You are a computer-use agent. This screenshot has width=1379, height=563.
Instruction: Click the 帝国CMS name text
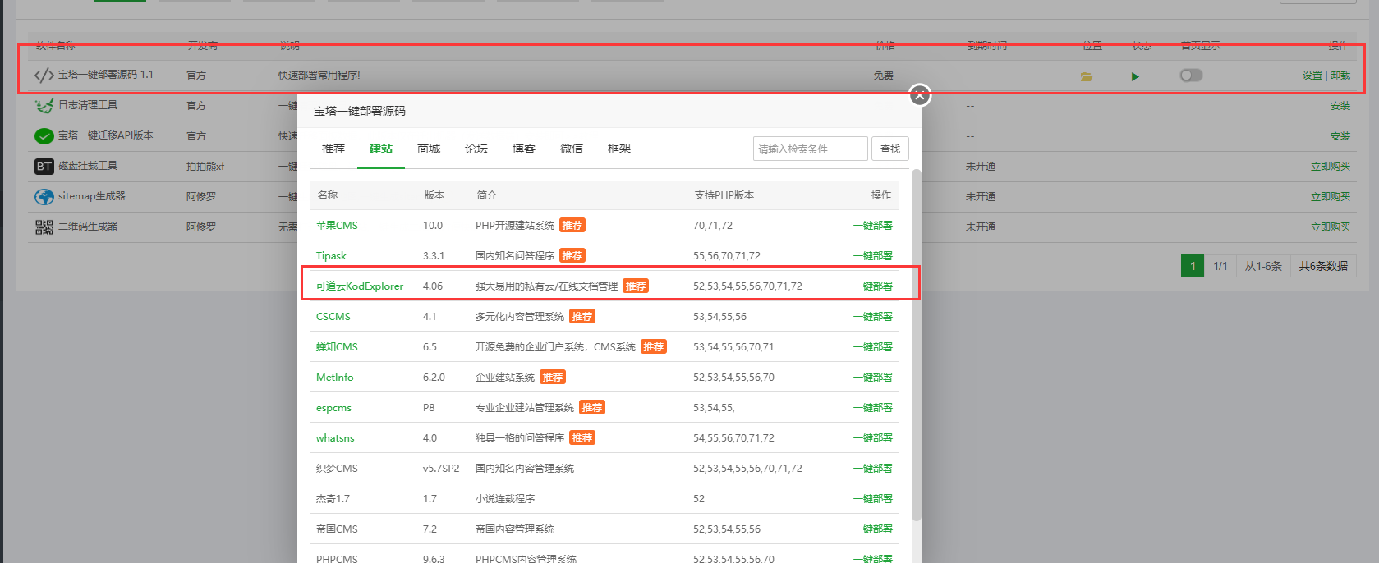pyautogui.click(x=337, y=529)
